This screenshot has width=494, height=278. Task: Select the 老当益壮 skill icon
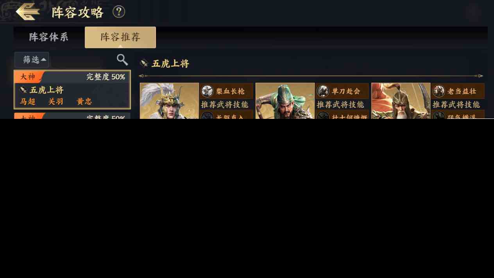(439, 91)
